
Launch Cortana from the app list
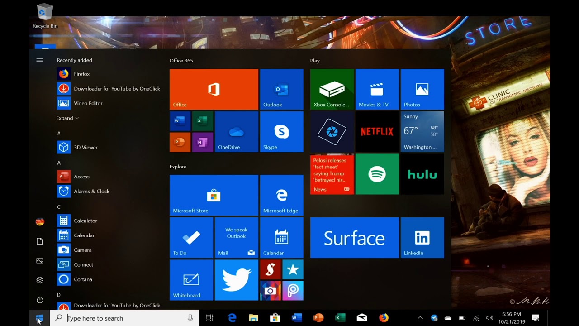coord(109,279)
